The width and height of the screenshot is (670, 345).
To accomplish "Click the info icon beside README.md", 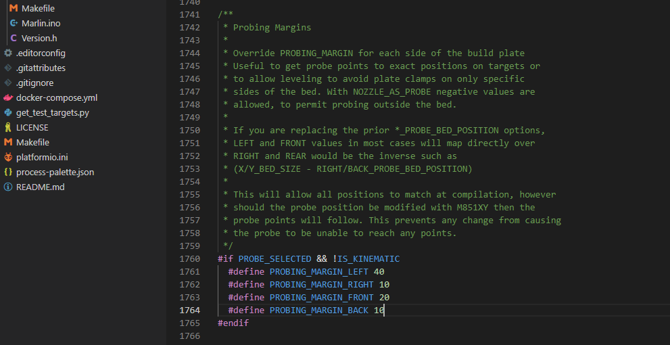I will point(8,187).
